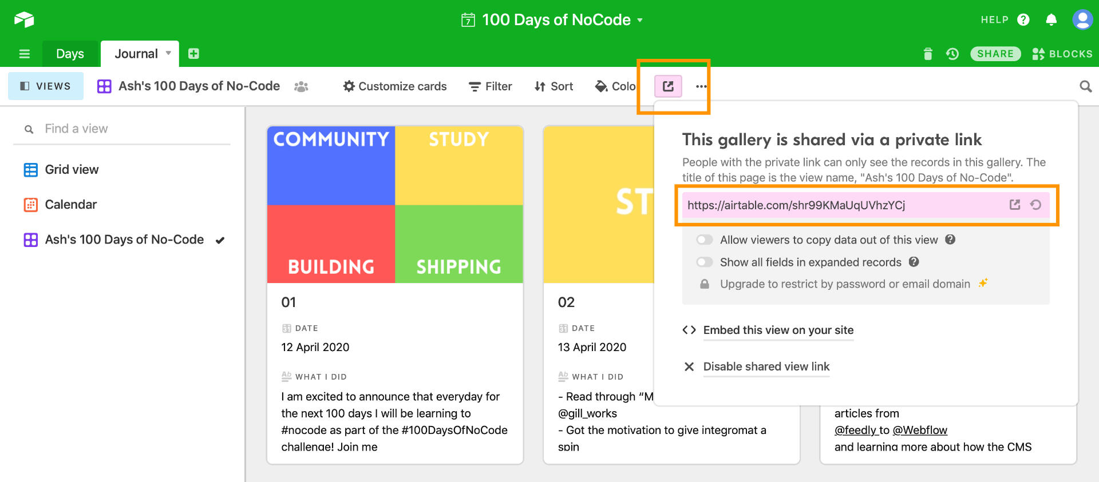Click the share view icon in the toolbar

point(668,86)
